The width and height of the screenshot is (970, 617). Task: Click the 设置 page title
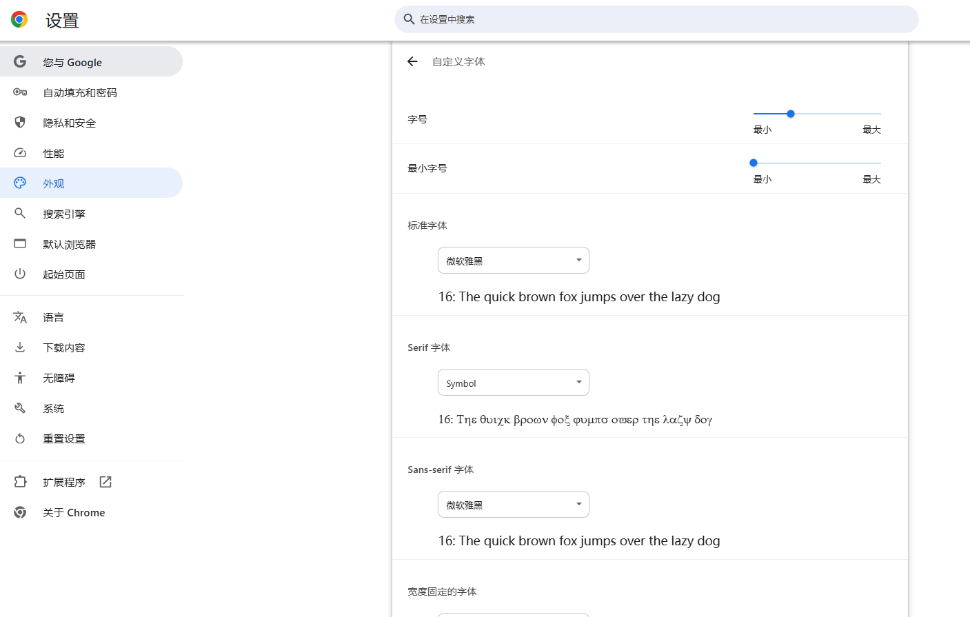coord(62,21)
